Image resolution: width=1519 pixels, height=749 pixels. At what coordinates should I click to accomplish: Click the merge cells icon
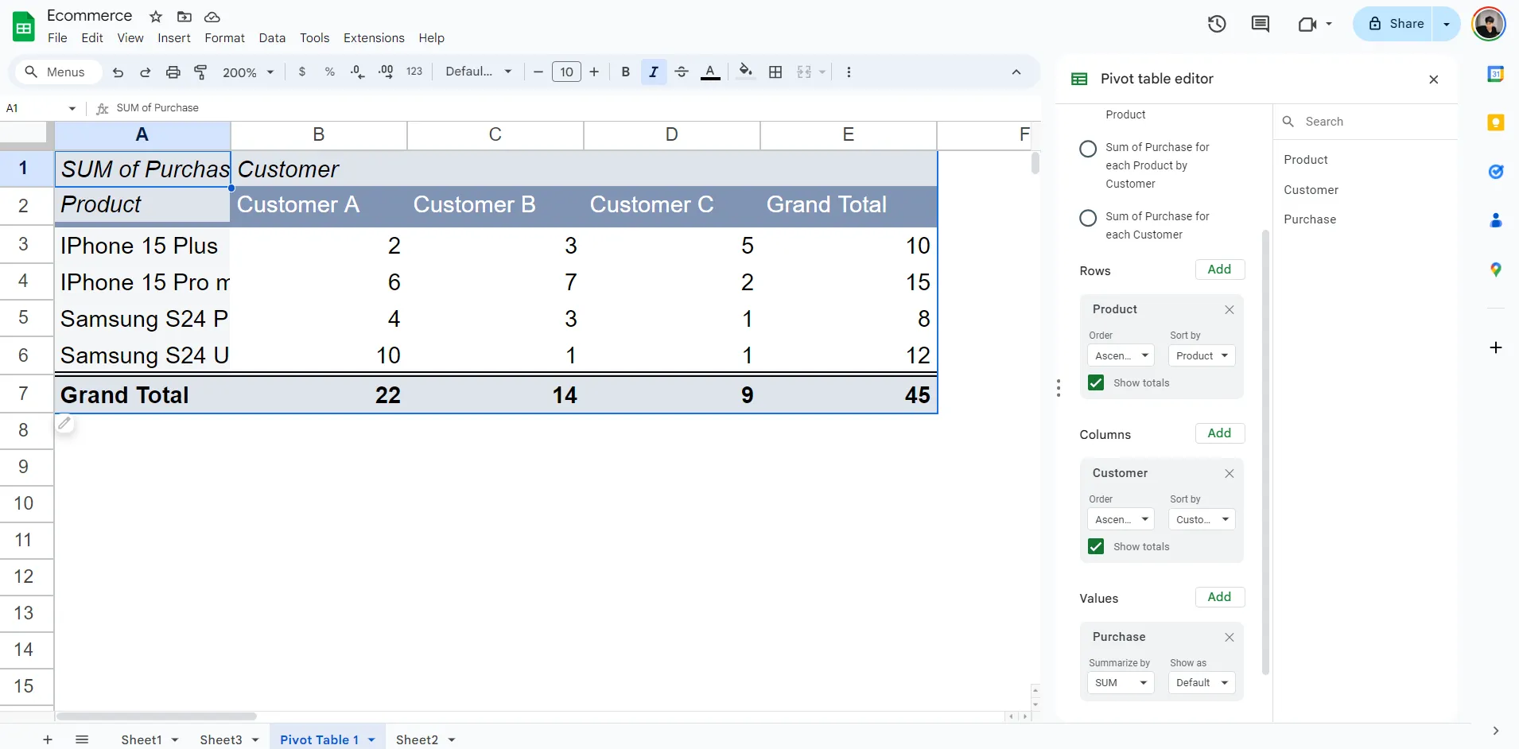pyautogui.click(x=804, y=72)
